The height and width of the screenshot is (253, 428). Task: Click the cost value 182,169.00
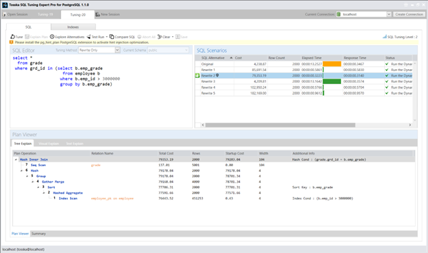point(258,93)
